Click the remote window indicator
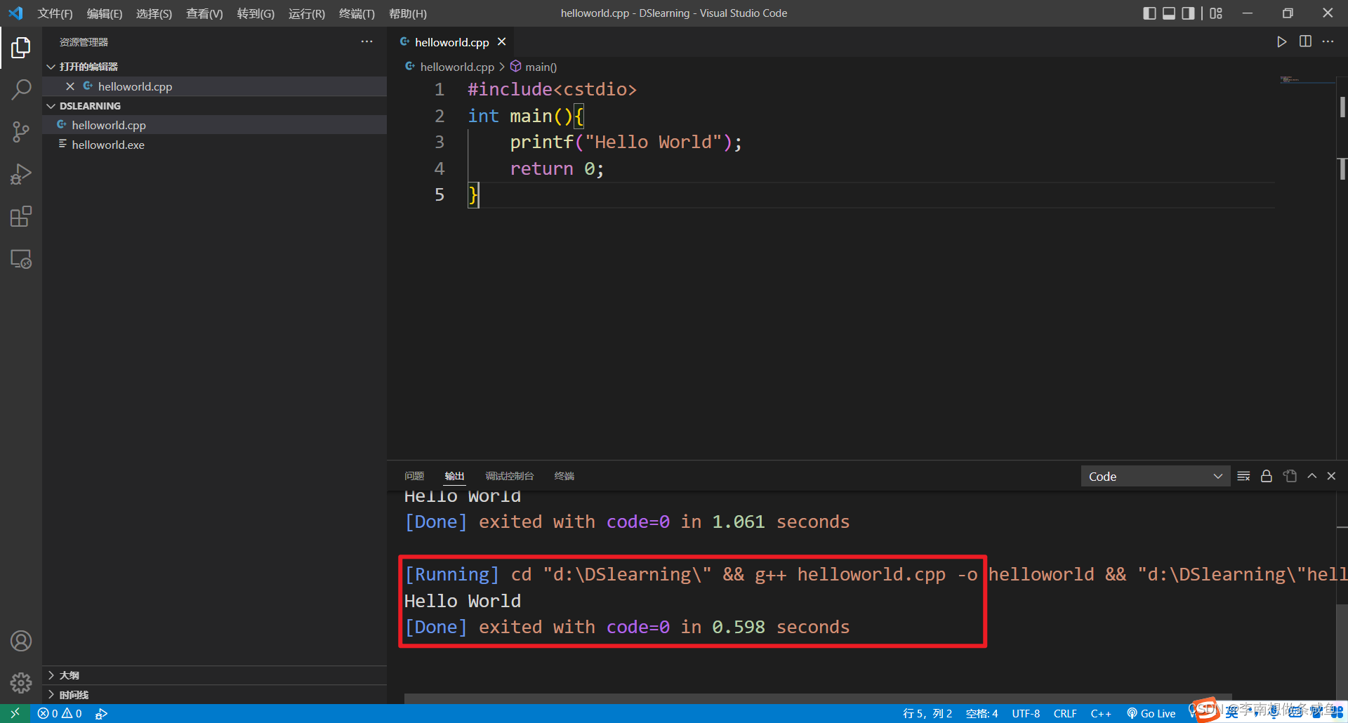The width and height of the screenshot is (1348, 723). pos(15,713)
